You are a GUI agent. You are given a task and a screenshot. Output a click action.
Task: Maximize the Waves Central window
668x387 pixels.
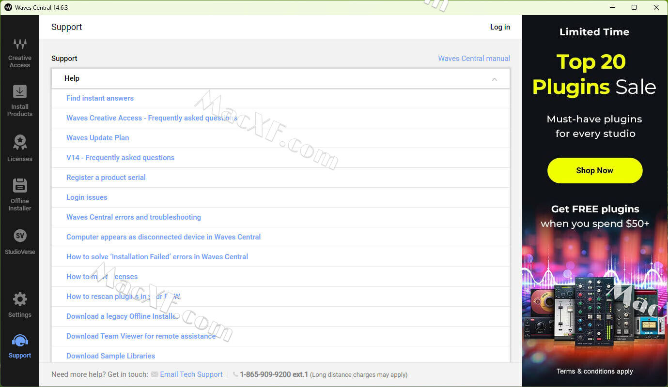(x=634, y=7)
